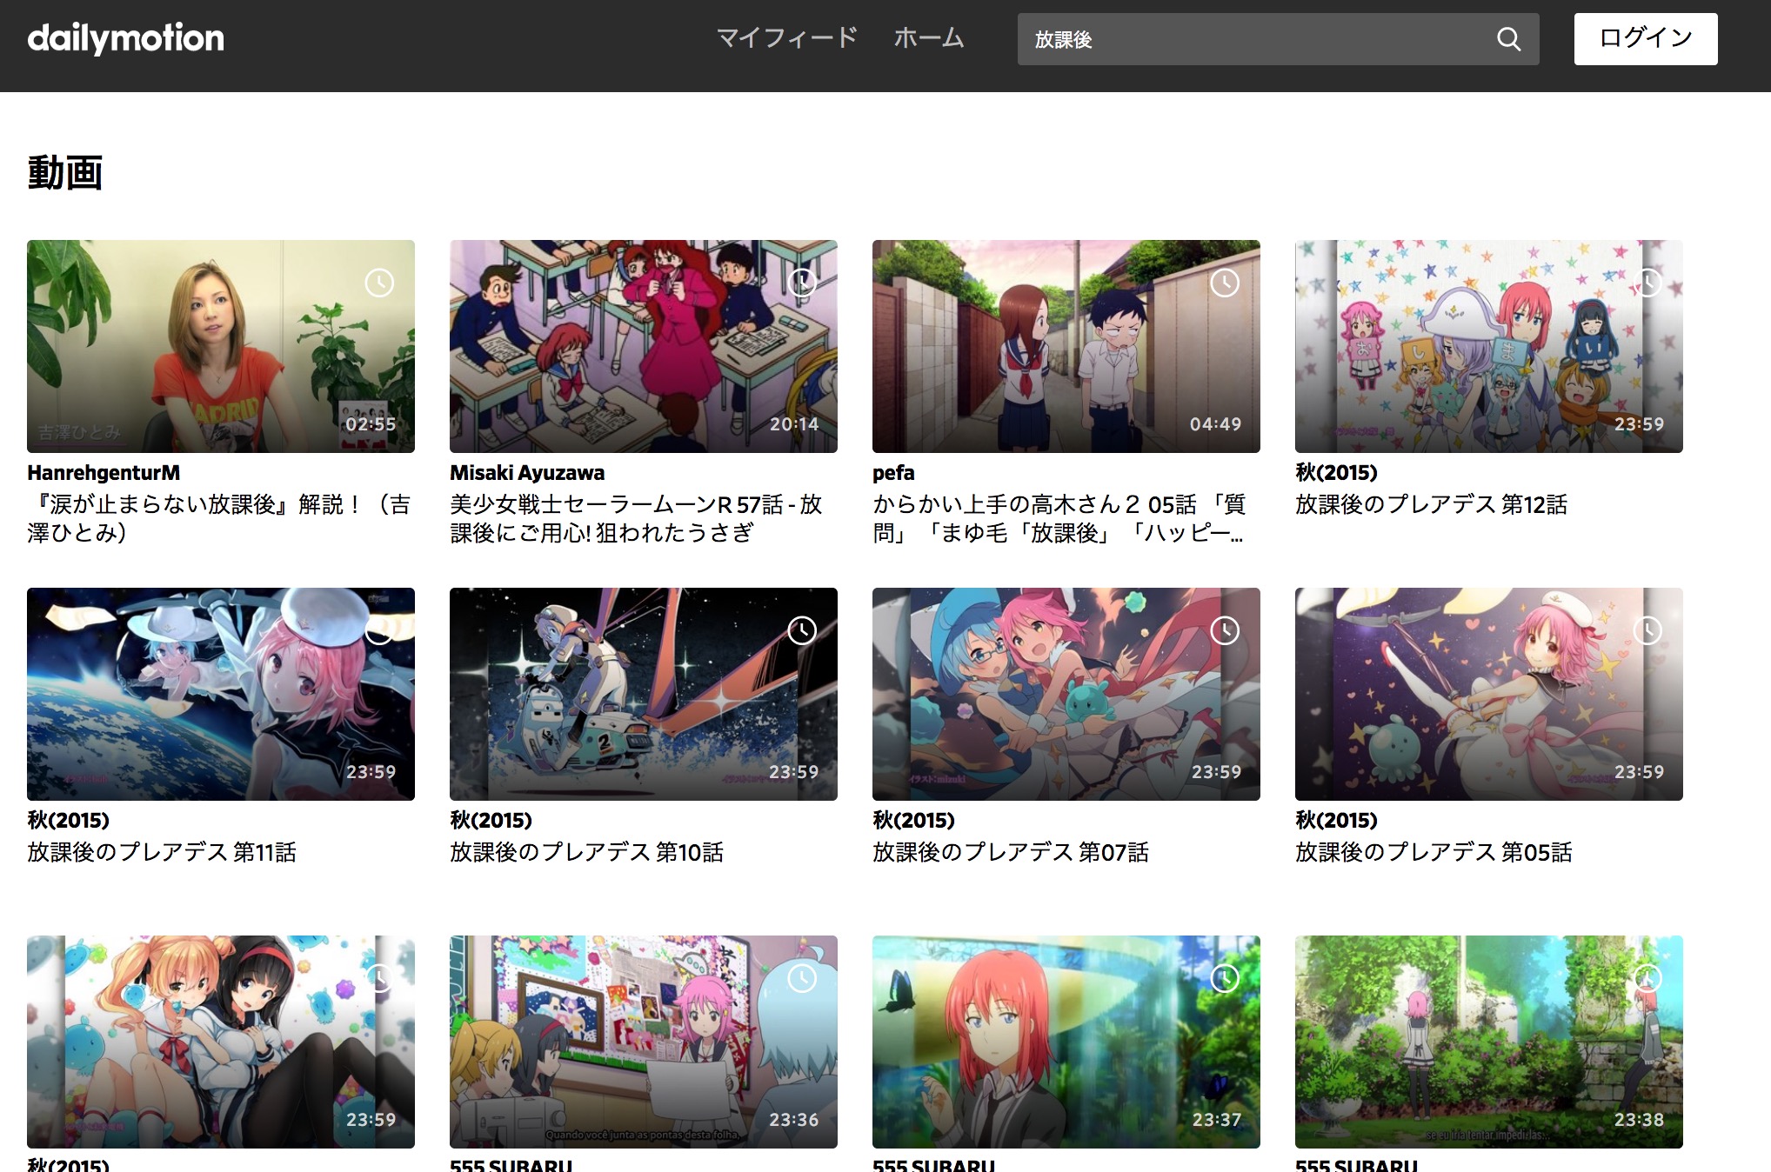Screen dimensions: 1771x1172
Task: Click the search magnifier icon
Action: [1509, 39]
